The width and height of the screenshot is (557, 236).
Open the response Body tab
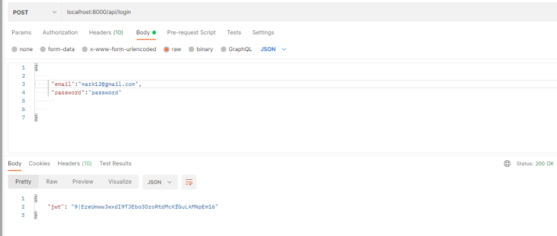pyautogui.click(x=15, y=163)
